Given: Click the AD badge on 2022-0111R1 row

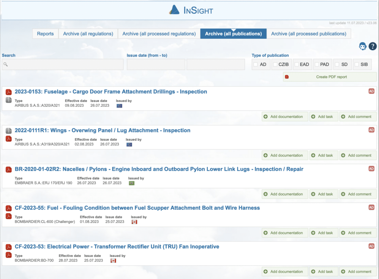Looking at the screenshot, I should point(372,130).
